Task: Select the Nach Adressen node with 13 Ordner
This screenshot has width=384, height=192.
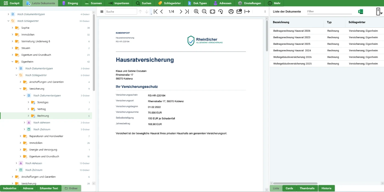Action: pos(34,163)
